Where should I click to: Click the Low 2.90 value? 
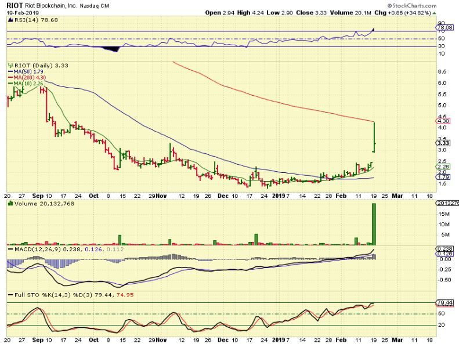[x=280, y=13]
